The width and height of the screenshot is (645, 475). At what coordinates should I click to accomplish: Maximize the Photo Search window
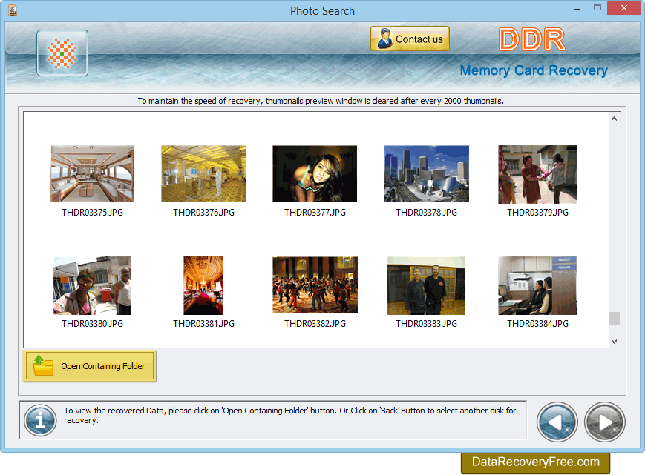click(x=597, y=8)
